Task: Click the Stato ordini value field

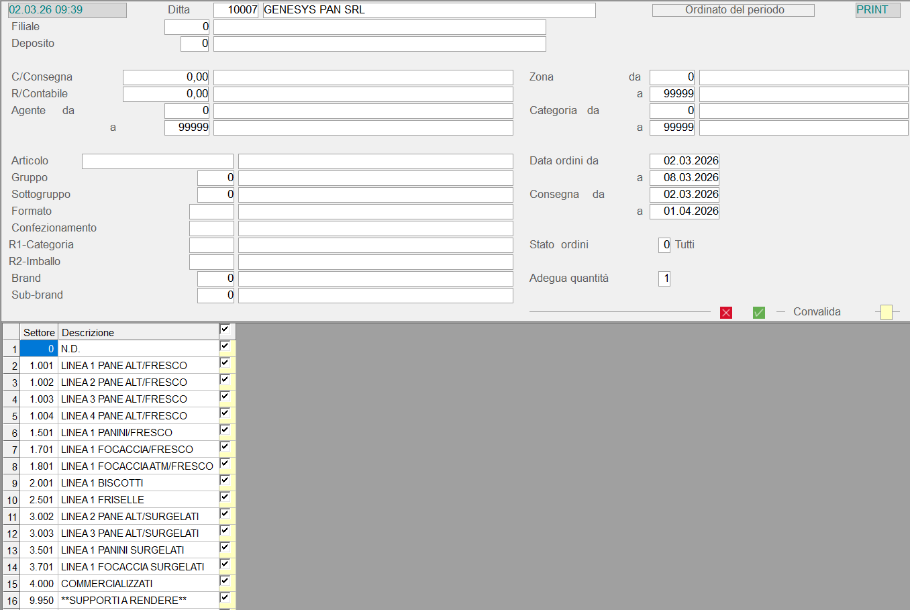Action: (x=664, y=245)
